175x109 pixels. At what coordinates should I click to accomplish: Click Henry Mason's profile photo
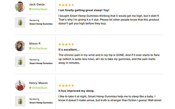20,85
